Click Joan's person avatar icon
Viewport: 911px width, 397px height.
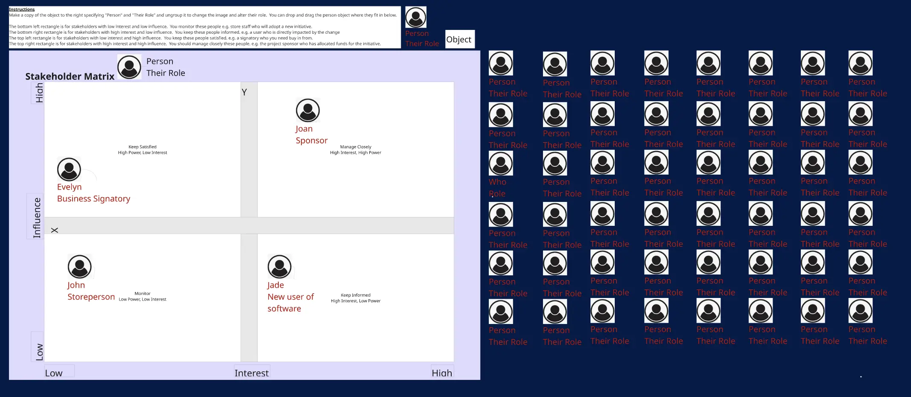(308, 111)
